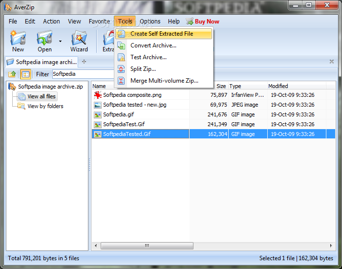Open the File menu
Image resolution: width=342 pixels, height=269 pixels.
click(13, 22)
